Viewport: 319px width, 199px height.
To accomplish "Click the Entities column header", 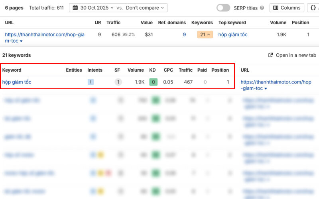I will click(x=74, y=70).
